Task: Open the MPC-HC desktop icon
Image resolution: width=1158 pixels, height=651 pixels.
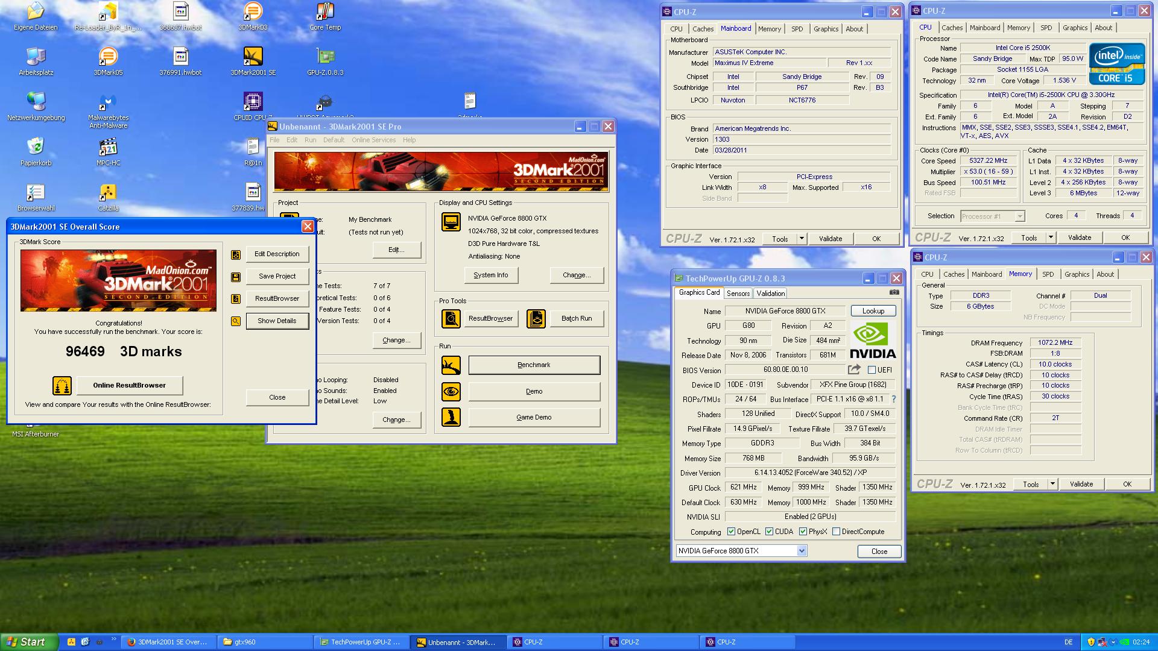Action: point(108,151)
